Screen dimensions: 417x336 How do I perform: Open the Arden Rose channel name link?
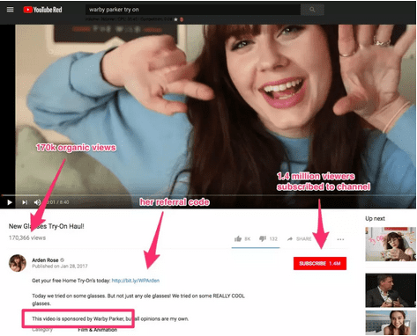(x=45, y=260)
